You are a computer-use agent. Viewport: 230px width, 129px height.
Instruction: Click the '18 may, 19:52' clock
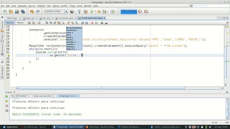(221, 127)
